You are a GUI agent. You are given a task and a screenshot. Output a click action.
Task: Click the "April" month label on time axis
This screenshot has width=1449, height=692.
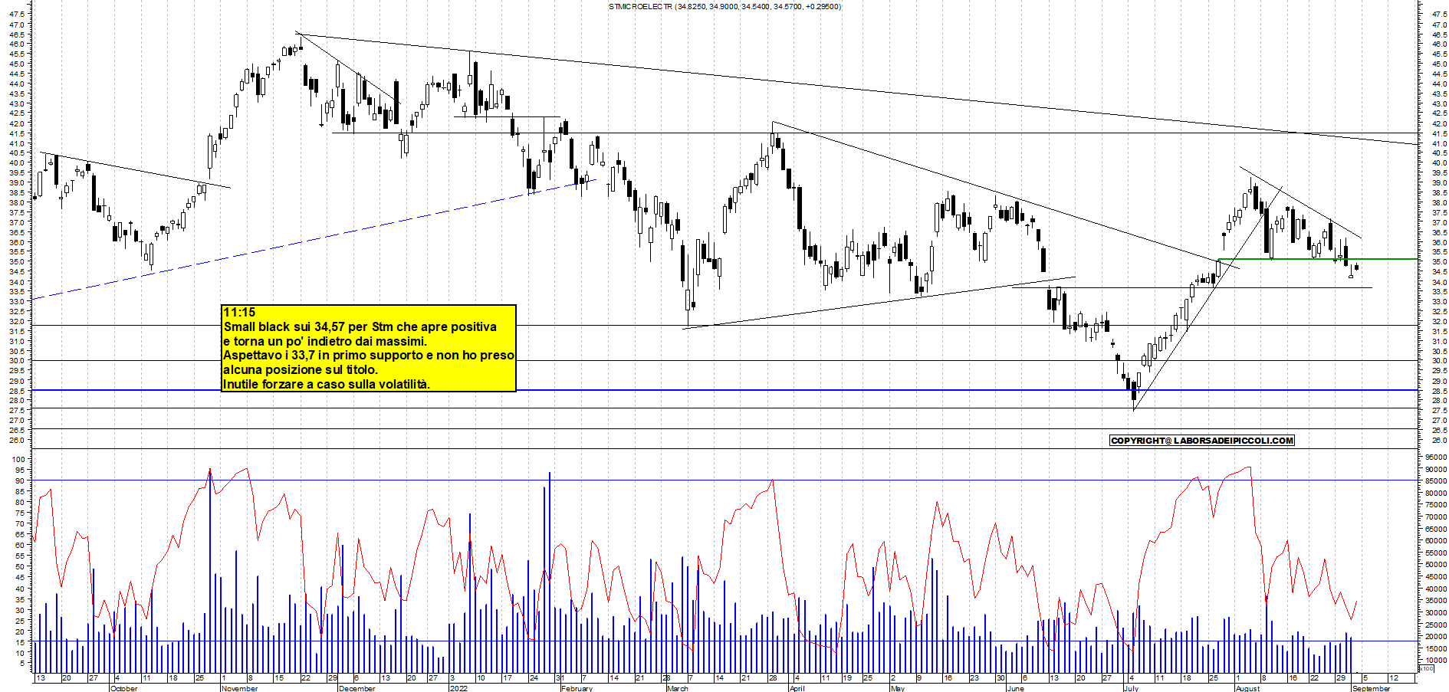click(797, 688)
